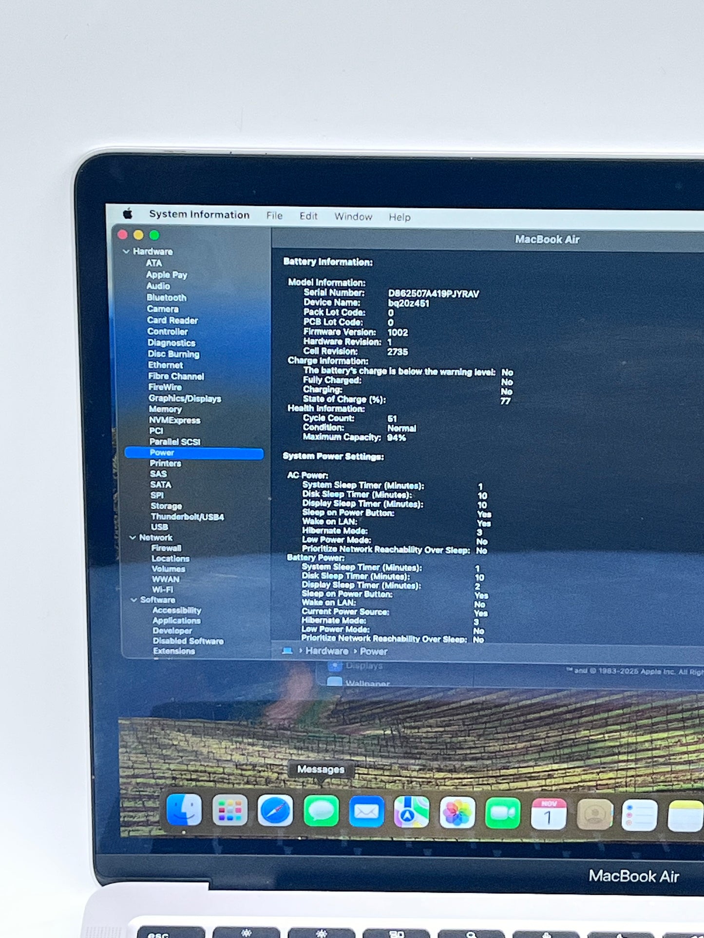The height and width of the screenshot is (938, 704).
Task: Select NVMExpress in the sidebar
Action: [x=175, y=420]
